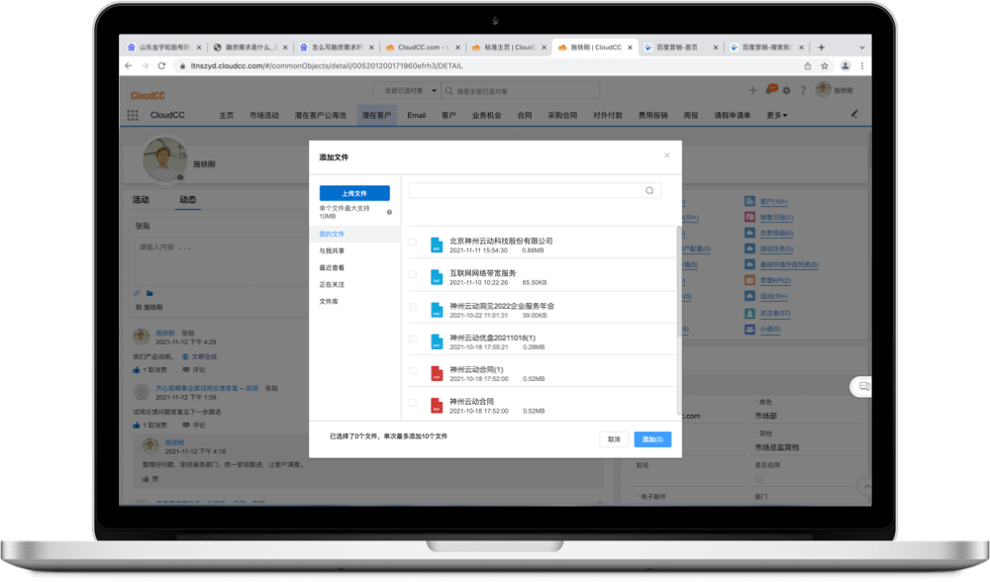Open the 全部已选对象 search scope dropdown
This screenshot has height=582, width=990.
(407, 90)
